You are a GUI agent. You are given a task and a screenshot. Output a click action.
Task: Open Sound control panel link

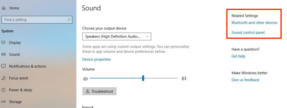pos(248,33)
